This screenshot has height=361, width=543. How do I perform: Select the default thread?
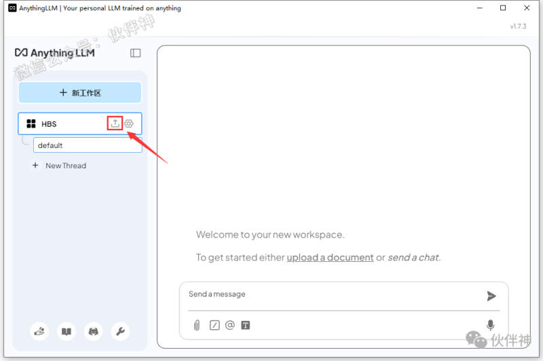tap(87, 145)
